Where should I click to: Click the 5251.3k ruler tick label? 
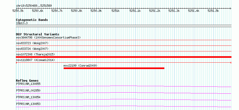[x=174, y=11]
